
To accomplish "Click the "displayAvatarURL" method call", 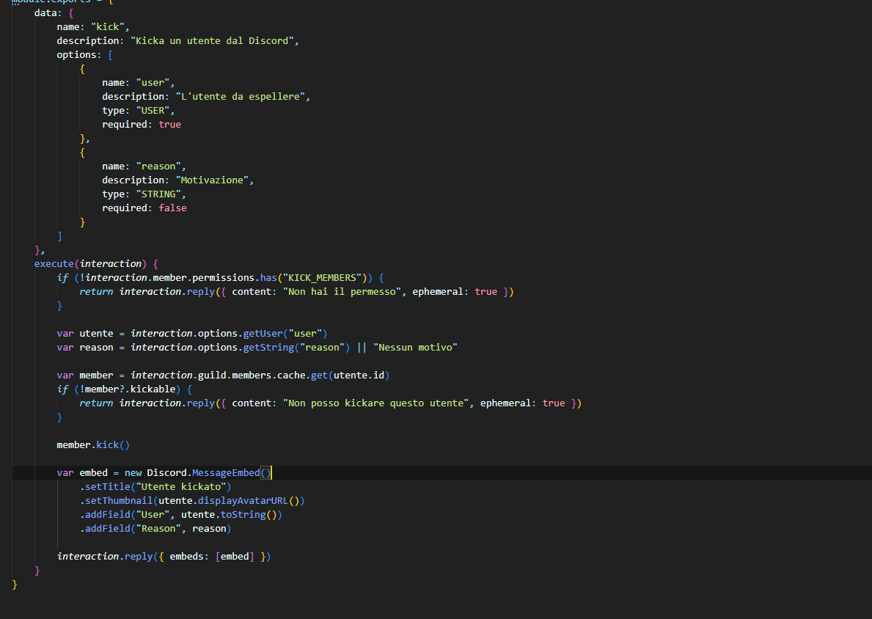I will click(243, 500).
